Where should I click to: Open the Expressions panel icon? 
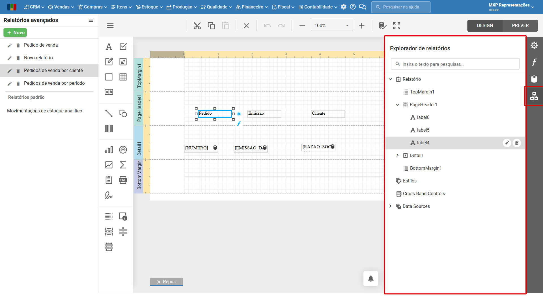coord(534,62)
